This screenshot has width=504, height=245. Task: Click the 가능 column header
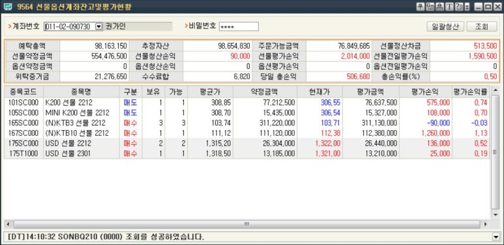[x=176, y=92]
